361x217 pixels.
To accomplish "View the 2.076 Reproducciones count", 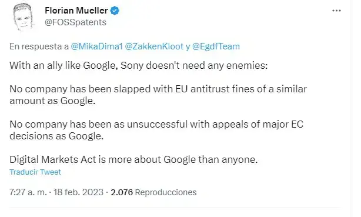I will pos(153,192).
